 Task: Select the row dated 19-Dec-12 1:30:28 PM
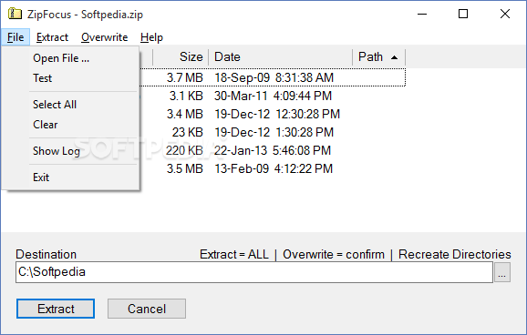click(x=273, y=132)
